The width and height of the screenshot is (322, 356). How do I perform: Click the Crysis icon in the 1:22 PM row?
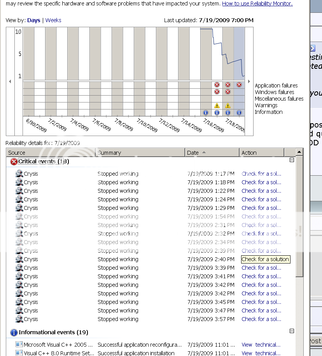(x=19, y=191)
